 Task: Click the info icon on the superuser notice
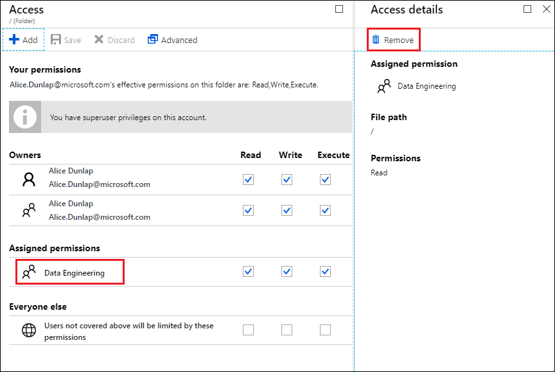[x=25, y=117]
